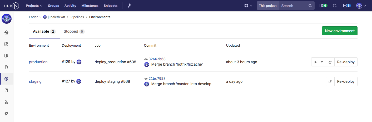Open commit 32662b68 link
Viewport: 372px width, 122px height.
click(157, 59)
